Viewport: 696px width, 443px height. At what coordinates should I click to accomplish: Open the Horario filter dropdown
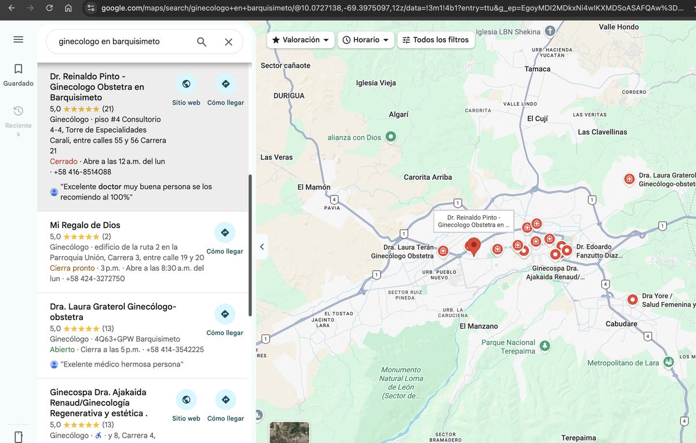point(366,40)
